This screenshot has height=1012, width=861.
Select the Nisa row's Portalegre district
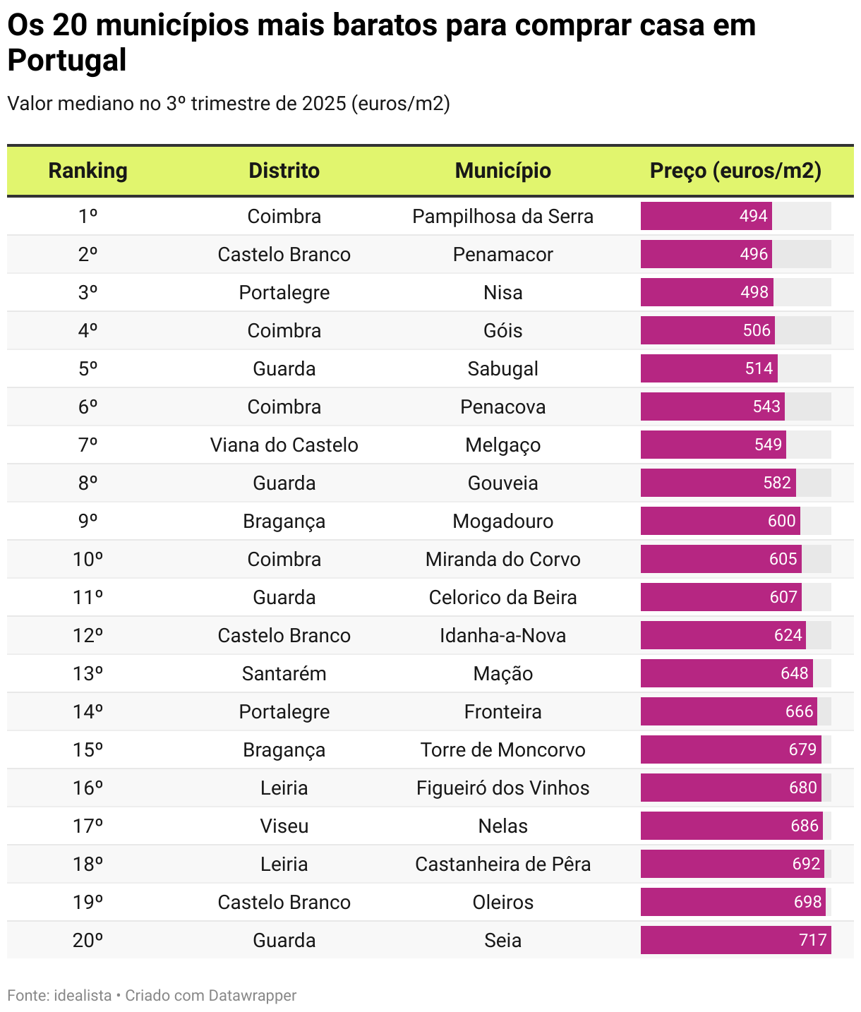point(284,292)
